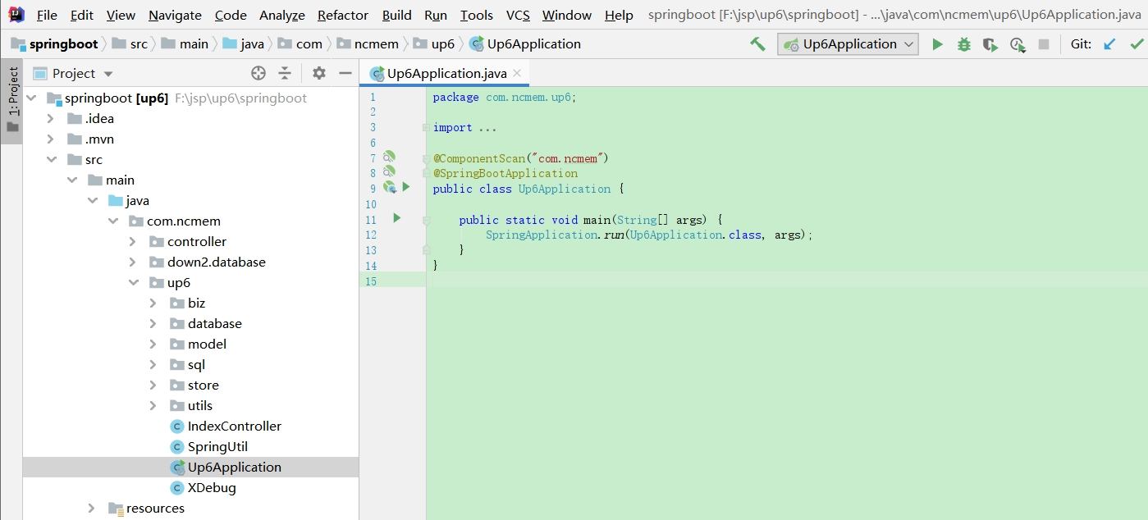Expand the controller package in the tree
This screenshot has height=520, width=1148.
[x=133, y=242]
